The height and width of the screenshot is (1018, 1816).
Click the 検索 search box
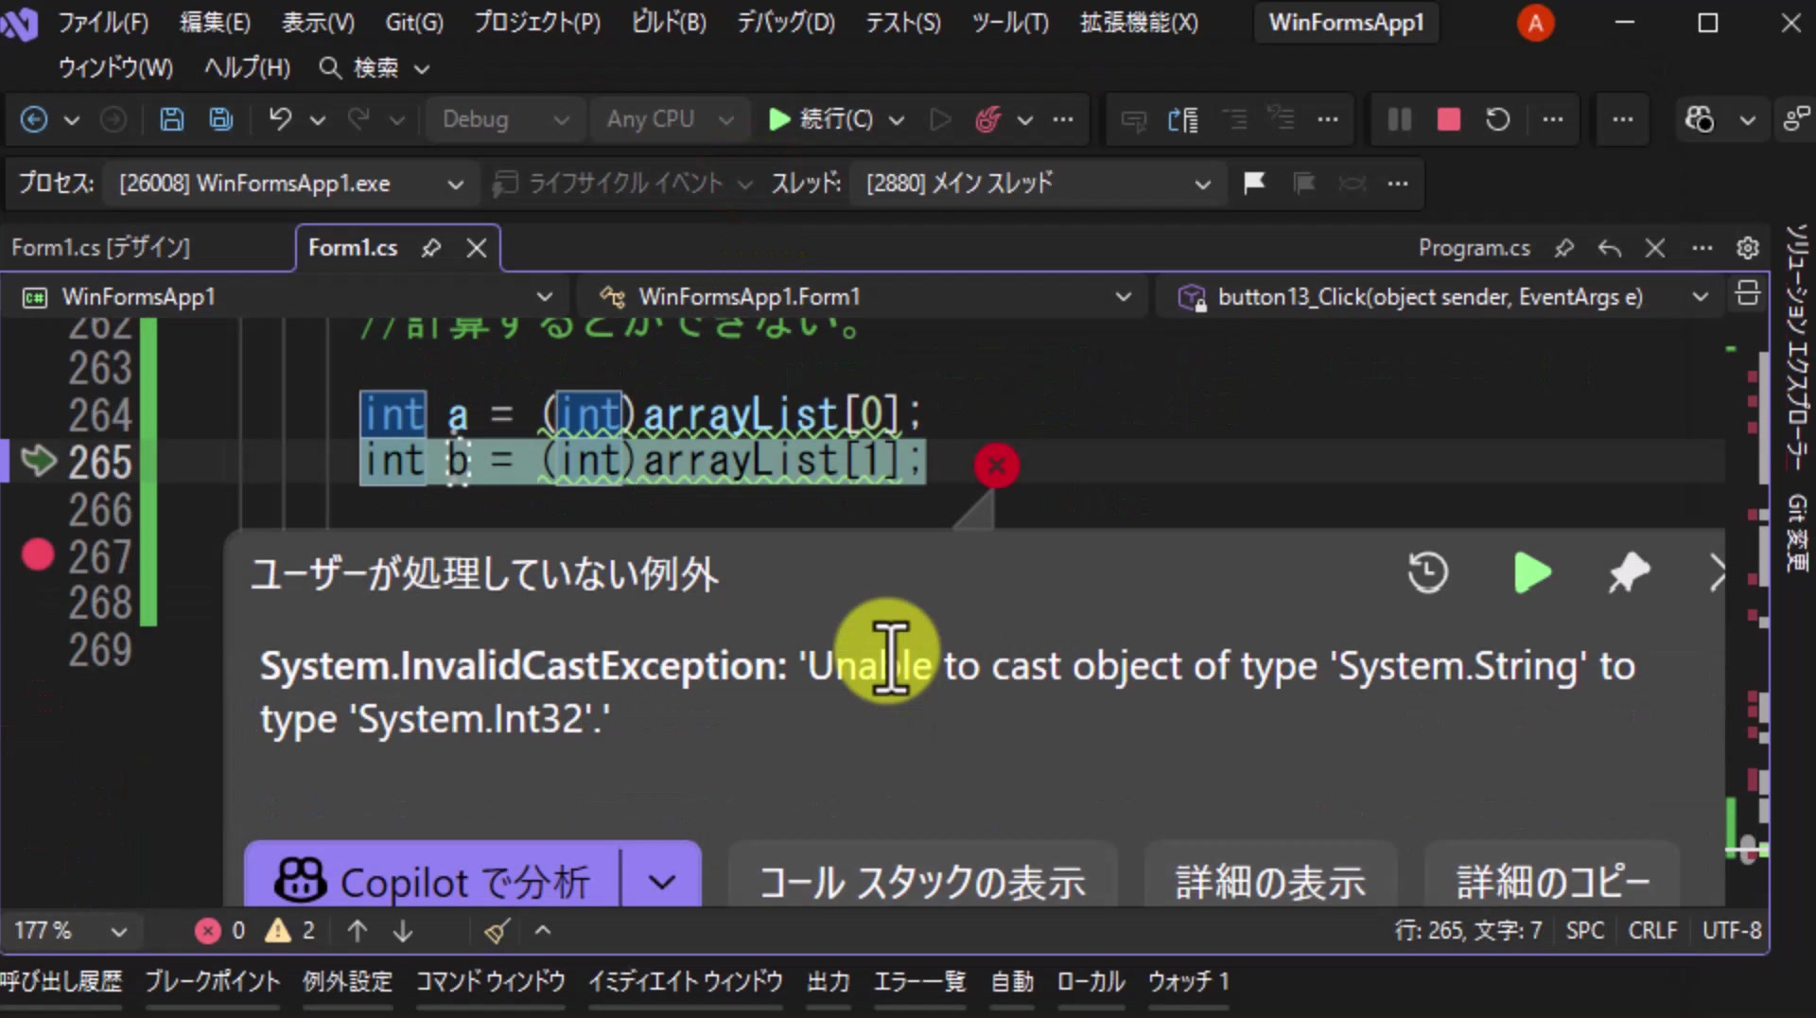[x=375, y=68]
